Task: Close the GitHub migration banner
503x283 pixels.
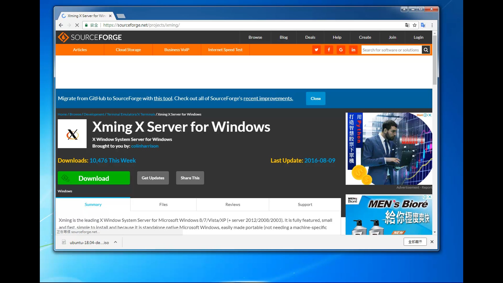Action: coord(315,99)
